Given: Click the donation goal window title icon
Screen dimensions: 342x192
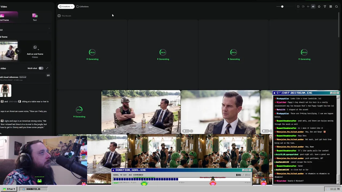Looking at the screenshot, I should [x=113, y=170].
